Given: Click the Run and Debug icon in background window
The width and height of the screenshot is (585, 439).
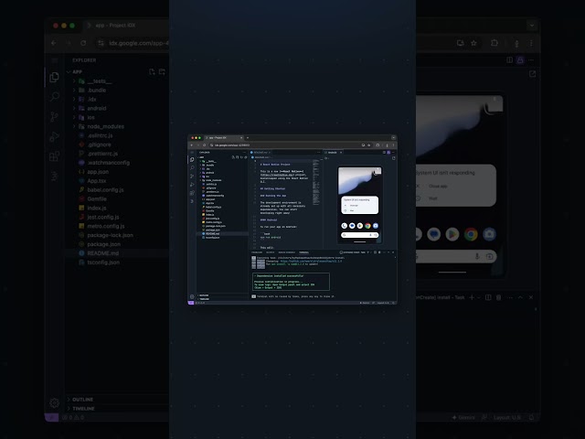Looking at the screenshot, I should 54,136.
